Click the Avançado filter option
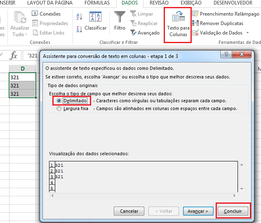Screen dimensions: 261x223 (145, 33)
